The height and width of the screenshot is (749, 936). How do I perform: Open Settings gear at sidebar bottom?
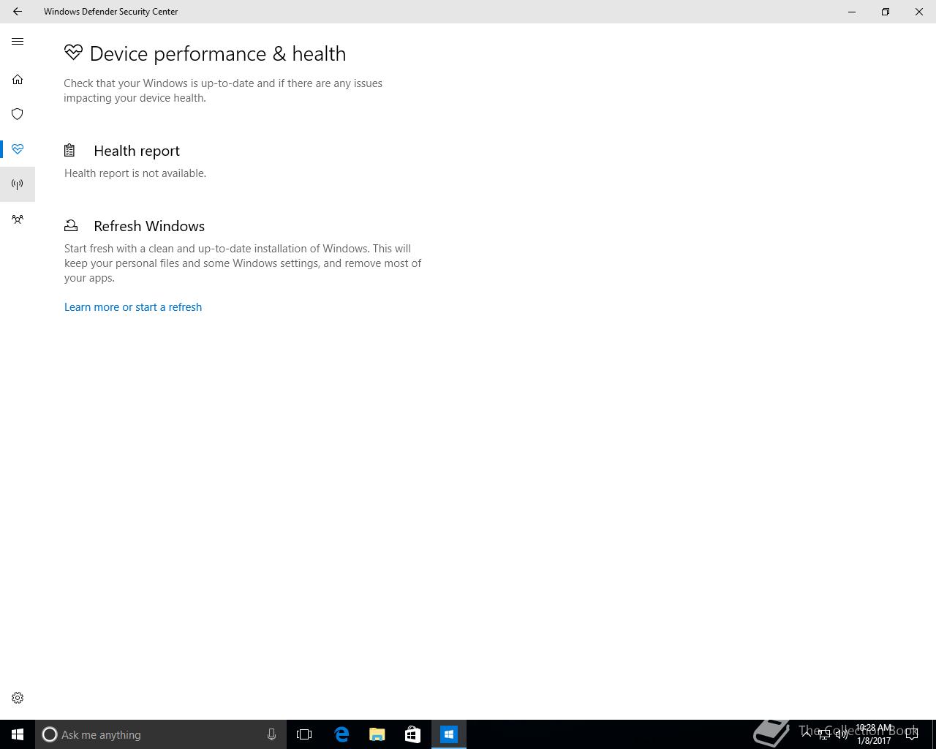[18, 698]
